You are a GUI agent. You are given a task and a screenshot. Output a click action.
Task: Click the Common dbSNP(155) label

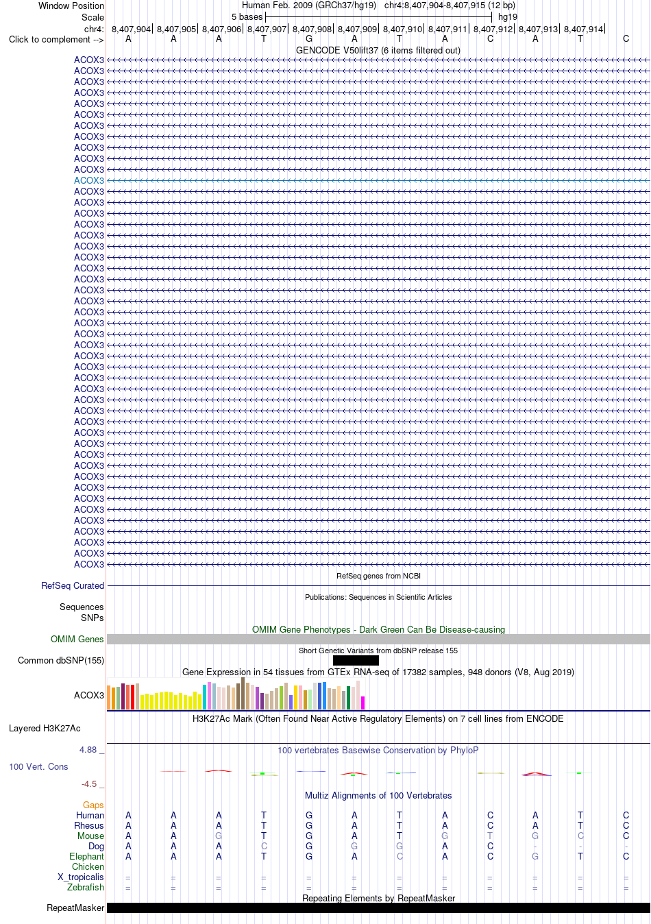click(61, 660)
